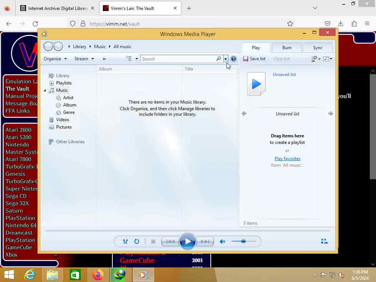The width and height of the screenshot is (376, 282).
Task: Click the Next track button
Action: click(205, 242)
